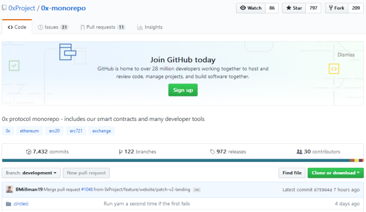
Task: Click the '7 hours ago' latest commit time
Action: coord(346,190)
